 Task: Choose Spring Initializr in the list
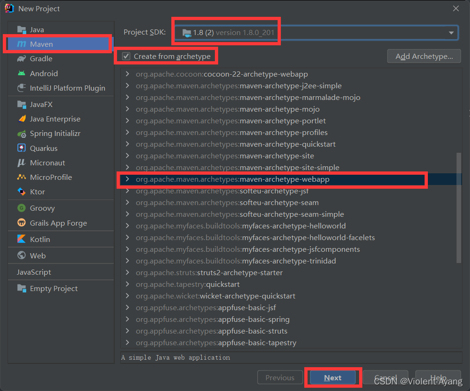61,134
